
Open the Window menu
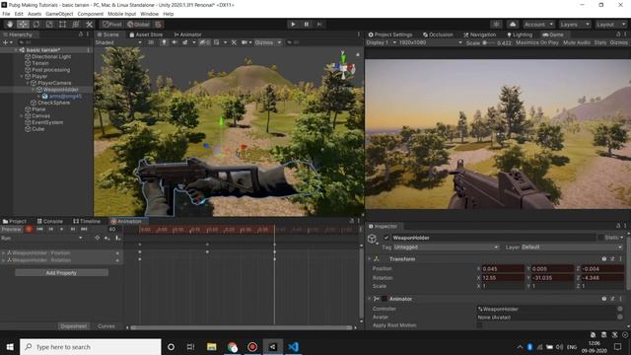point(149,14)
